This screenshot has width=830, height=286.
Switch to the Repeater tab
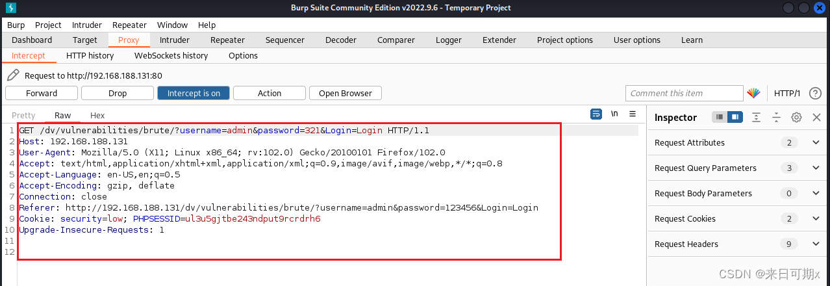[227, 40]
